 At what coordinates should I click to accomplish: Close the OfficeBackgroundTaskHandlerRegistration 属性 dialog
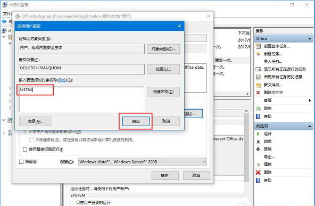click(x=209, y=16)
